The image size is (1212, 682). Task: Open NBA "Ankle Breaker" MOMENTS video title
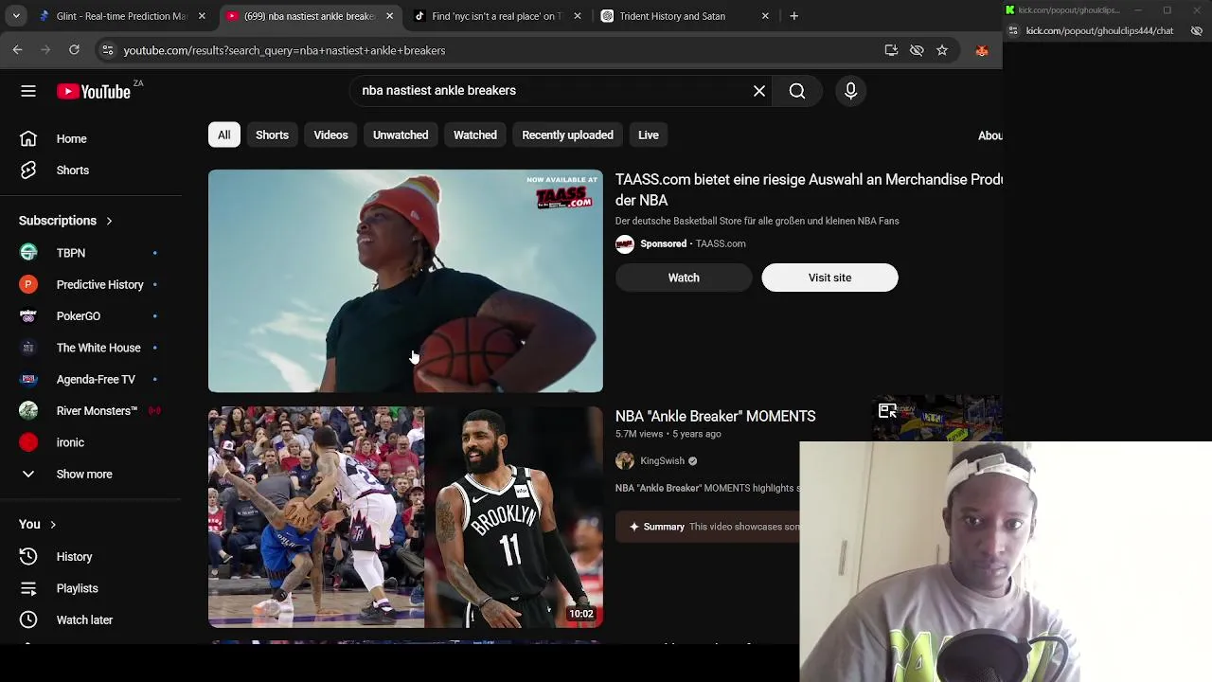(715, 417)
